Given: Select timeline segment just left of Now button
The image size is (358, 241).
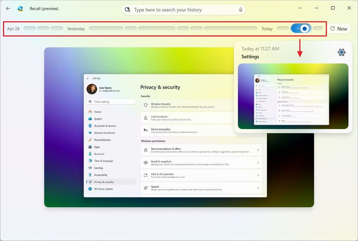Looking at the screenshot, I should coord(317,29).
